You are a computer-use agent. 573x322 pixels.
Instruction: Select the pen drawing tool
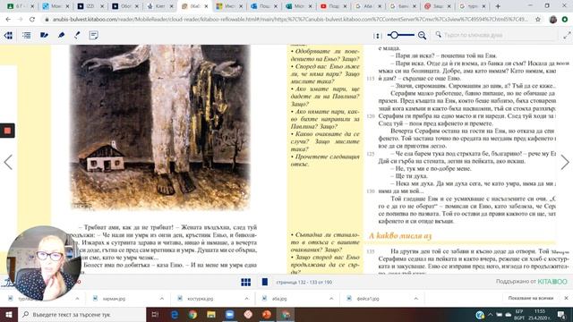[77, 35]
